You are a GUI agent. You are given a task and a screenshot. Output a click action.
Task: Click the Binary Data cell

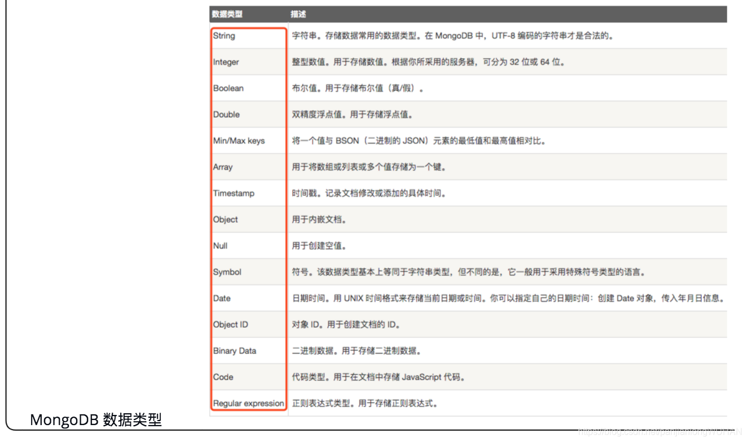click(x=235, y=351)
